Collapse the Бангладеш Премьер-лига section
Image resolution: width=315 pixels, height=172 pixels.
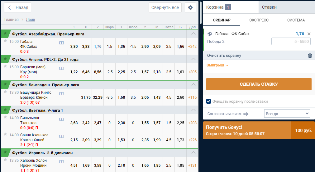point(193,84)
